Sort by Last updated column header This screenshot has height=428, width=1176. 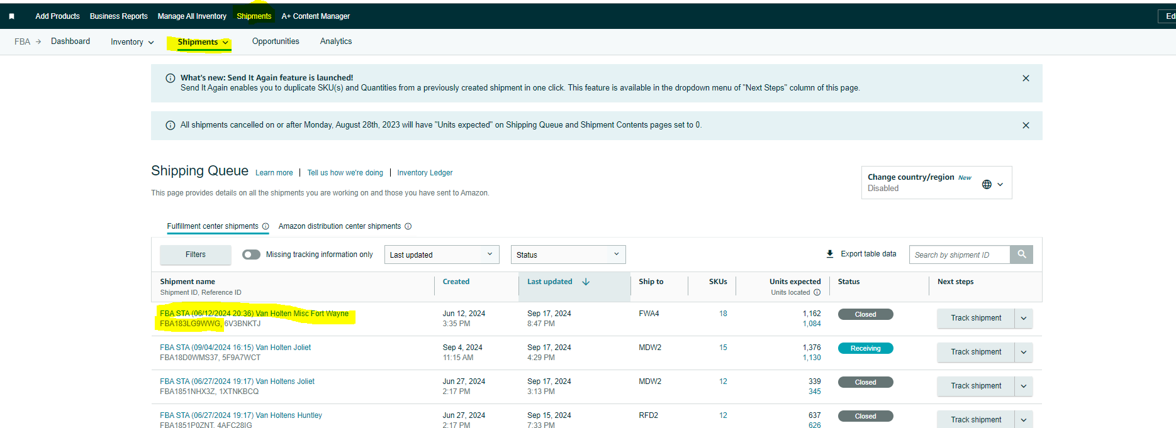coord(550,282)
